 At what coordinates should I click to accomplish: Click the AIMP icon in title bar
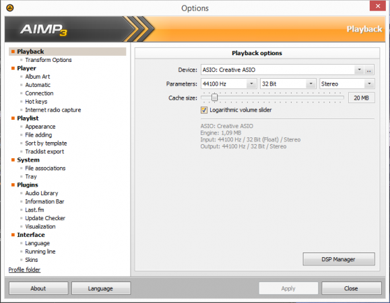coord(9,8)
